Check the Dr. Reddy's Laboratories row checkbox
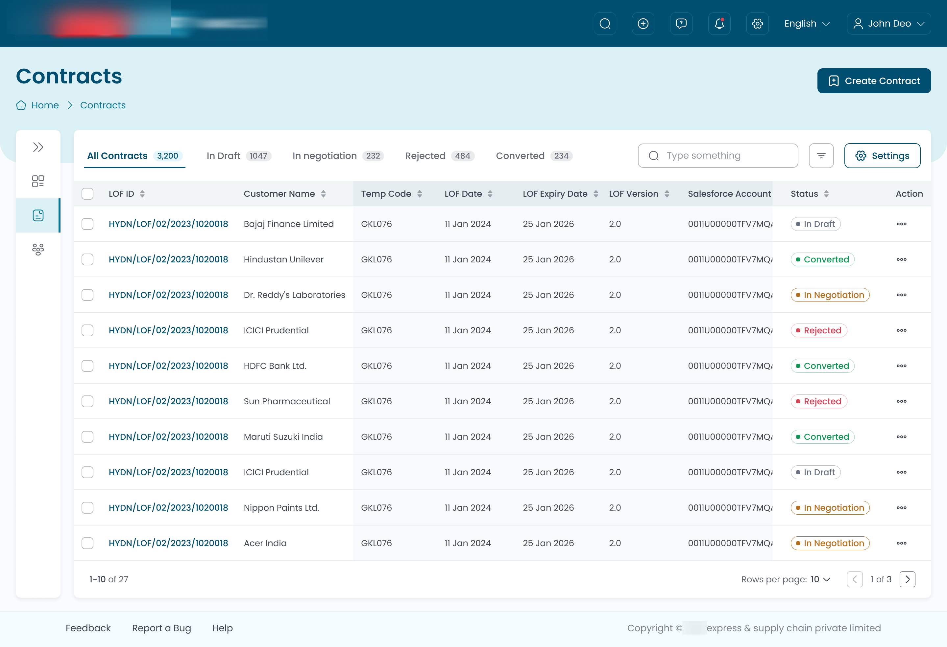947x647 pixels. click(87, 295)
